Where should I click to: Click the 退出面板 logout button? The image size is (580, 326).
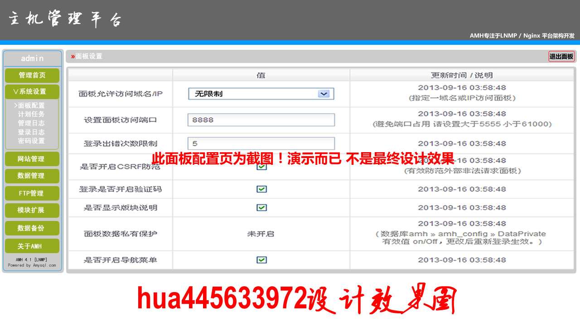[561, 57]
